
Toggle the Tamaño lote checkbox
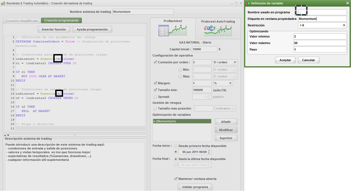coord(155,90)
